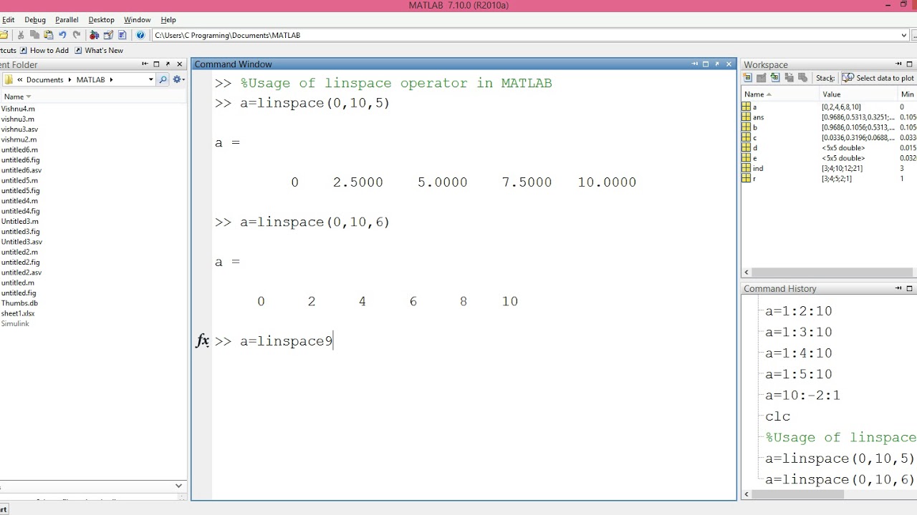Open the Profiler toolbar icon
The width and height of the screenshot is (917, 515).
(x=123, y=35)
